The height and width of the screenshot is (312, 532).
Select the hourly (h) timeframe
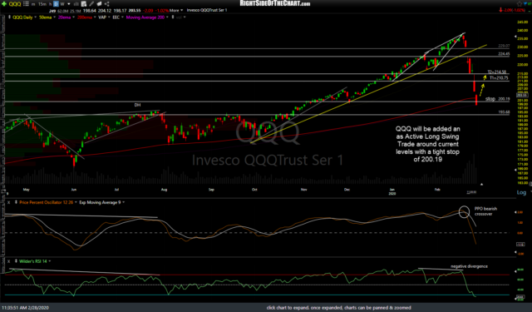pos(50,4)
